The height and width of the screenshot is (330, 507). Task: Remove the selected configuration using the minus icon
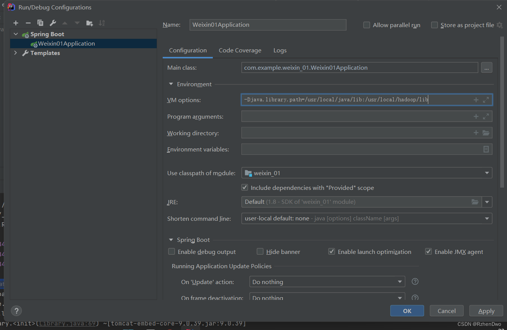coord(28,23)
